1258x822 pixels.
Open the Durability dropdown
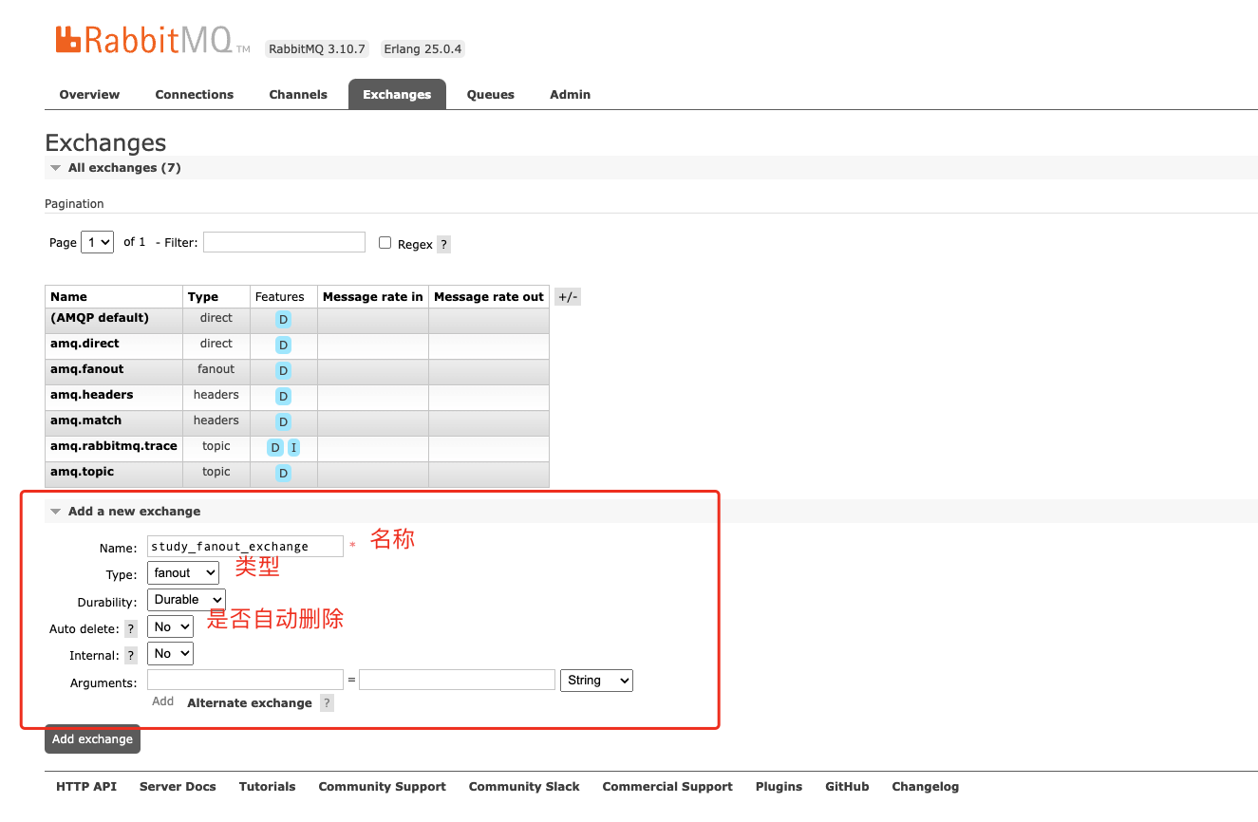[186, 600]
